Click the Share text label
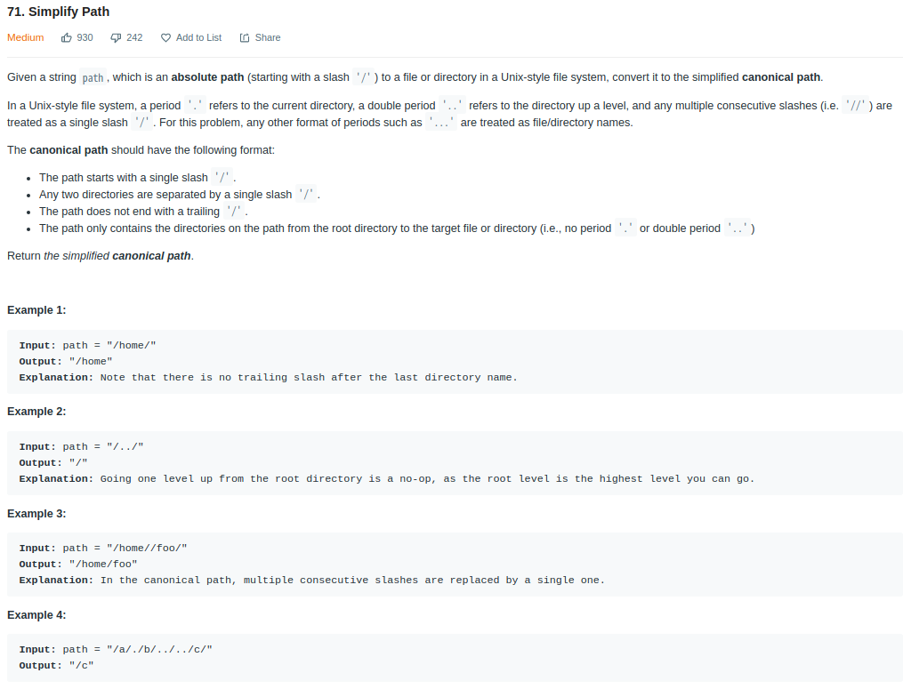This screenshot has width=911, height=689. coord(268,37)
